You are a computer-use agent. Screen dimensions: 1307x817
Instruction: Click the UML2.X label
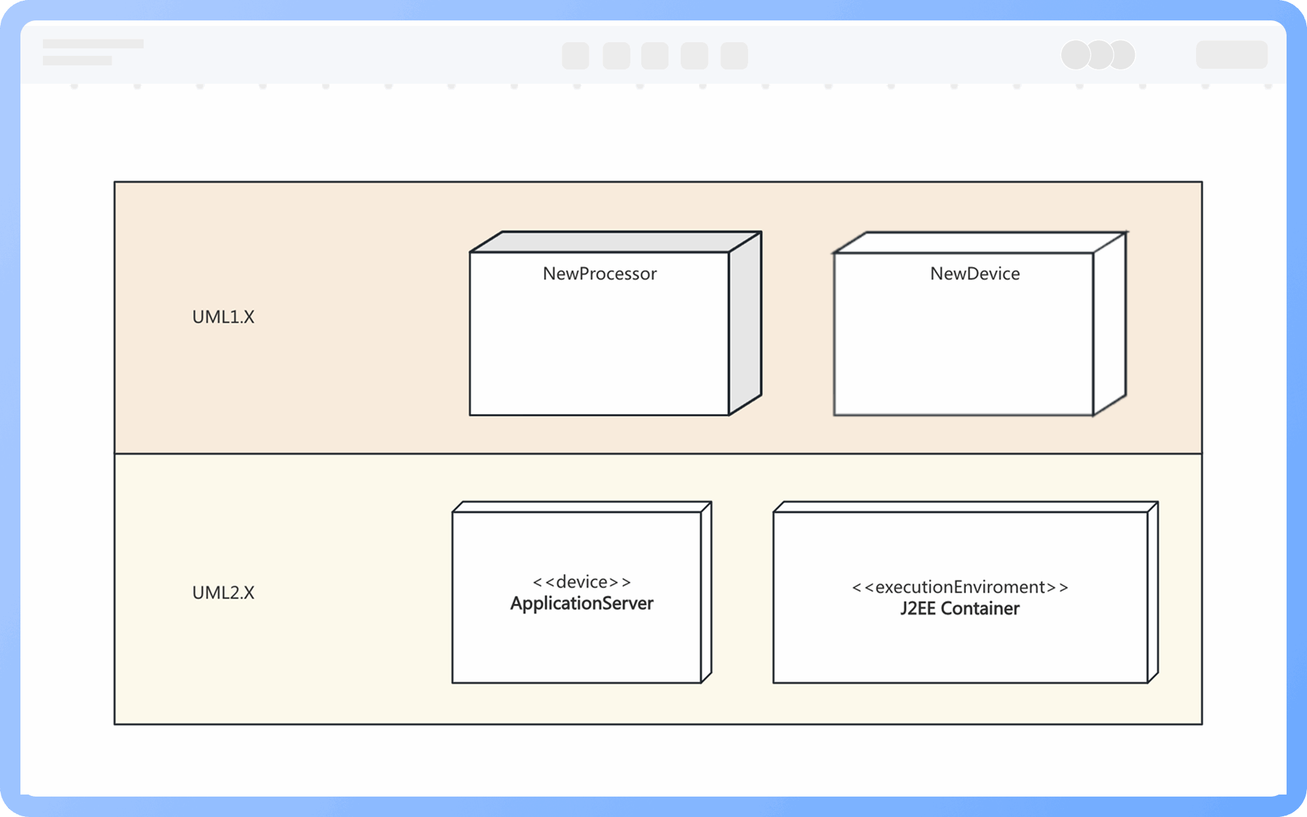223,593
